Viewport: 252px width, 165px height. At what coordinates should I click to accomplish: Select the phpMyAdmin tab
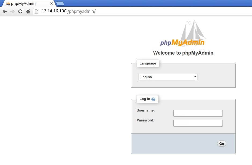pyautogui.click(x=28, y=3)
